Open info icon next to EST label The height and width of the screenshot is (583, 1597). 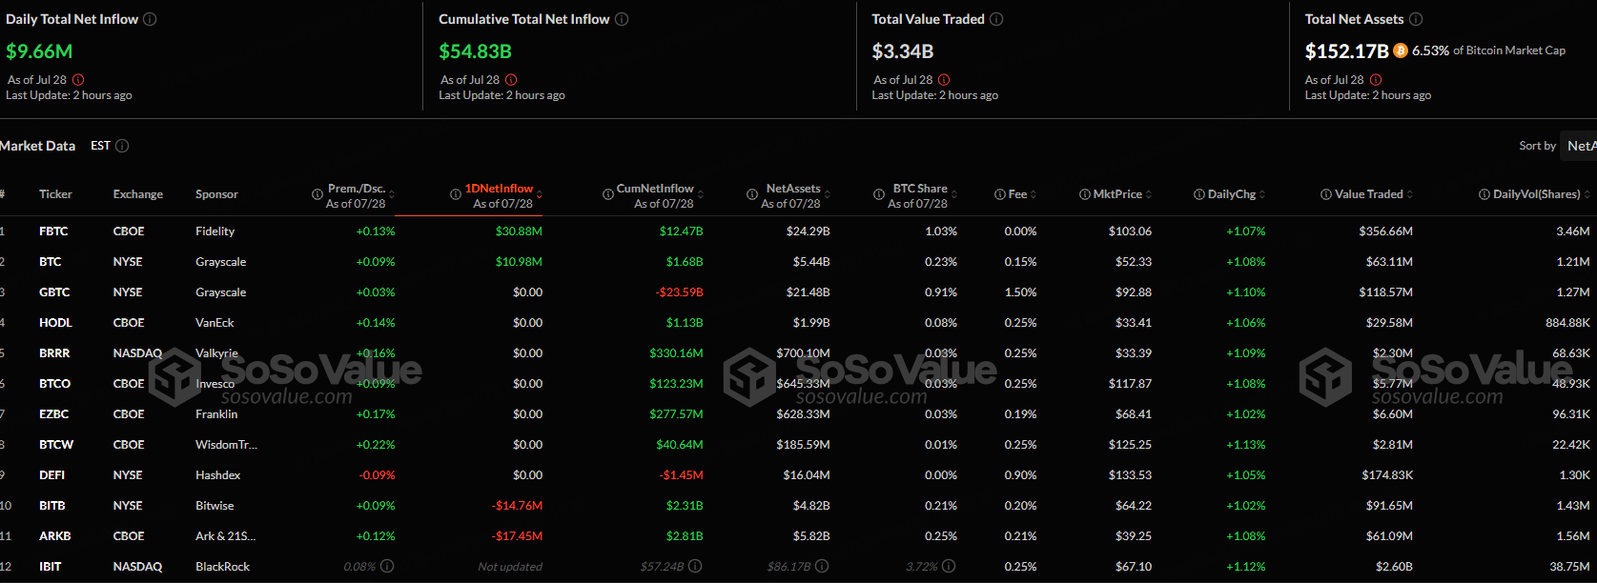[122, 146]
